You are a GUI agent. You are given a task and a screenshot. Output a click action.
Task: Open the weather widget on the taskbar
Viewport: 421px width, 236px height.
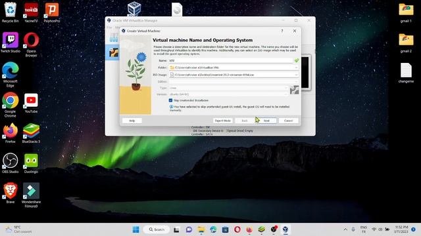tap(18, 229)
